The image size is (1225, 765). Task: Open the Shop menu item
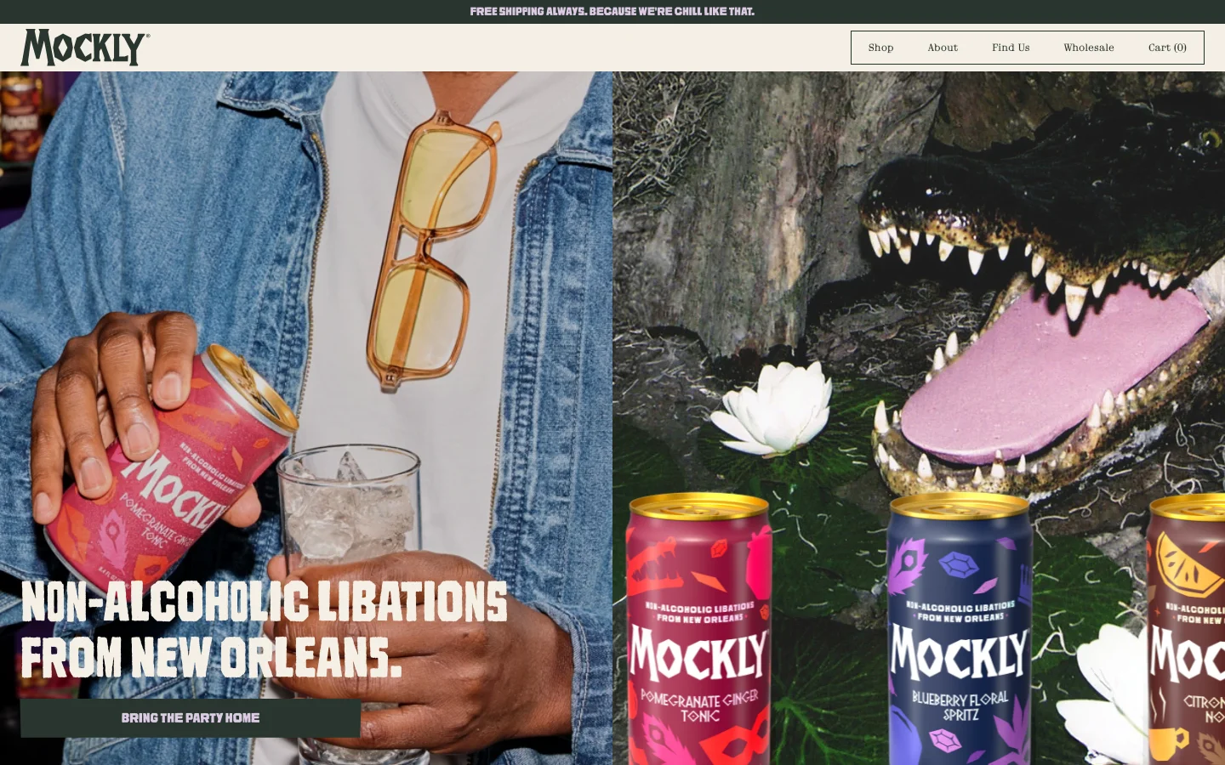[x=880, y=48]
